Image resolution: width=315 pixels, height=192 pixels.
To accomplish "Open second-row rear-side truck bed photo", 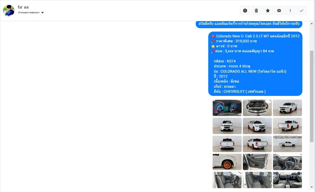I will tap(287, 126).
